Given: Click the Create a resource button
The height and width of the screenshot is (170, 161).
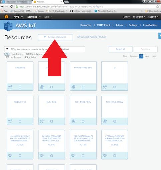Looking at the screenshot, I should [x=55, y=37].
